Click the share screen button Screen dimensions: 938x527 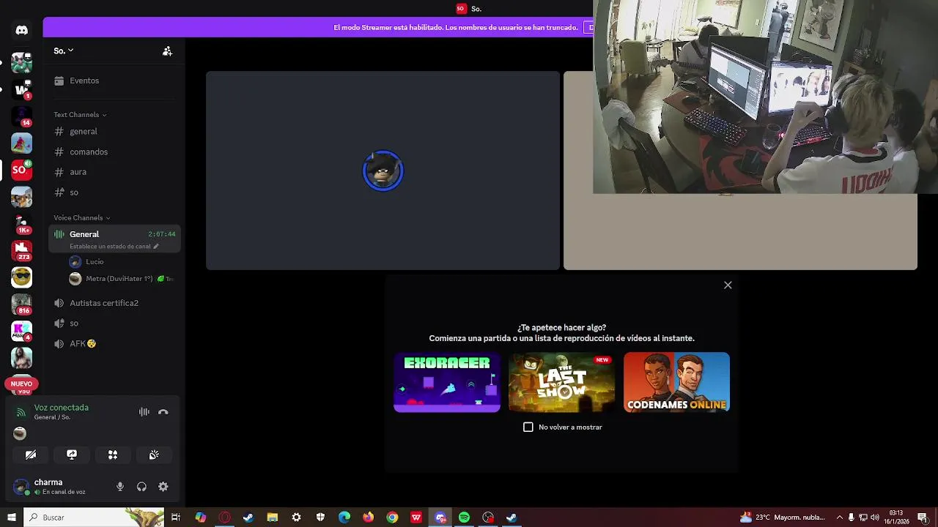pos(72,455)
